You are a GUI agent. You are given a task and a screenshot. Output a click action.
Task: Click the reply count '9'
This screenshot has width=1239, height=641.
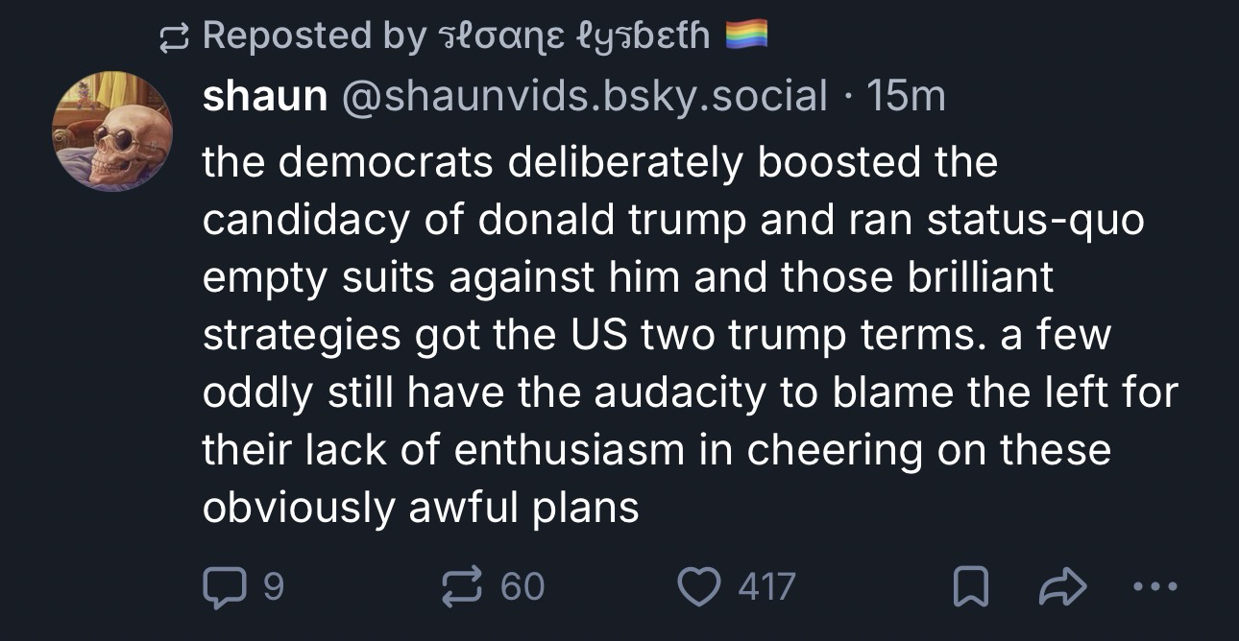pos(274,585)
